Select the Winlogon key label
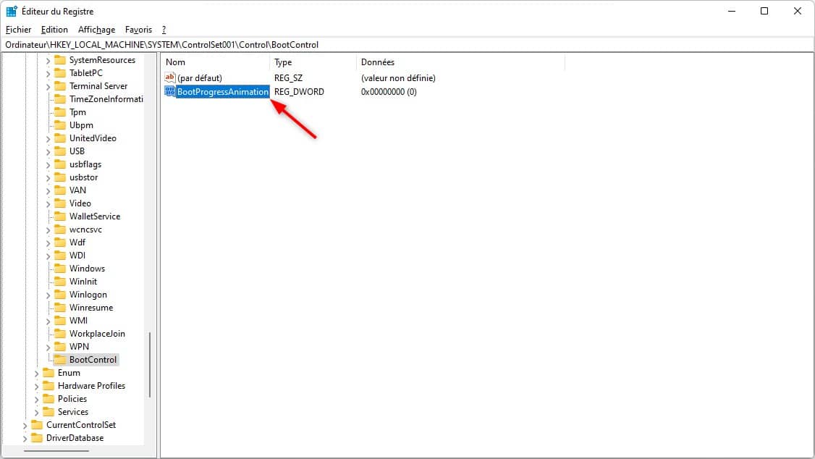This screenshot has height=459, width=815. (88, 295)
